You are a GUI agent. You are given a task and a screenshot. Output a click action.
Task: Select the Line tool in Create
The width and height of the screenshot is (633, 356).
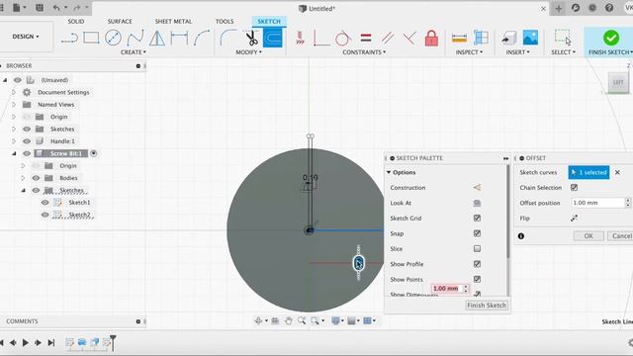pos(69,39)
